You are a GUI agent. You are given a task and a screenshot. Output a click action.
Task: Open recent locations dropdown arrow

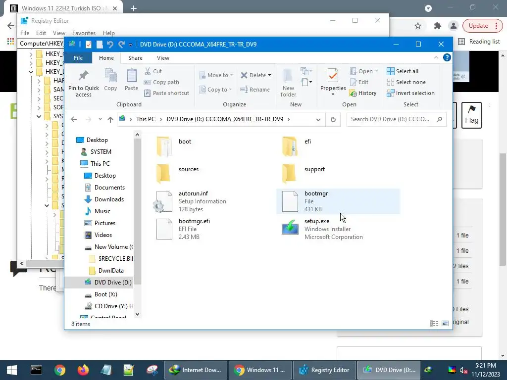pyautogui.click(x=100, y=119)
